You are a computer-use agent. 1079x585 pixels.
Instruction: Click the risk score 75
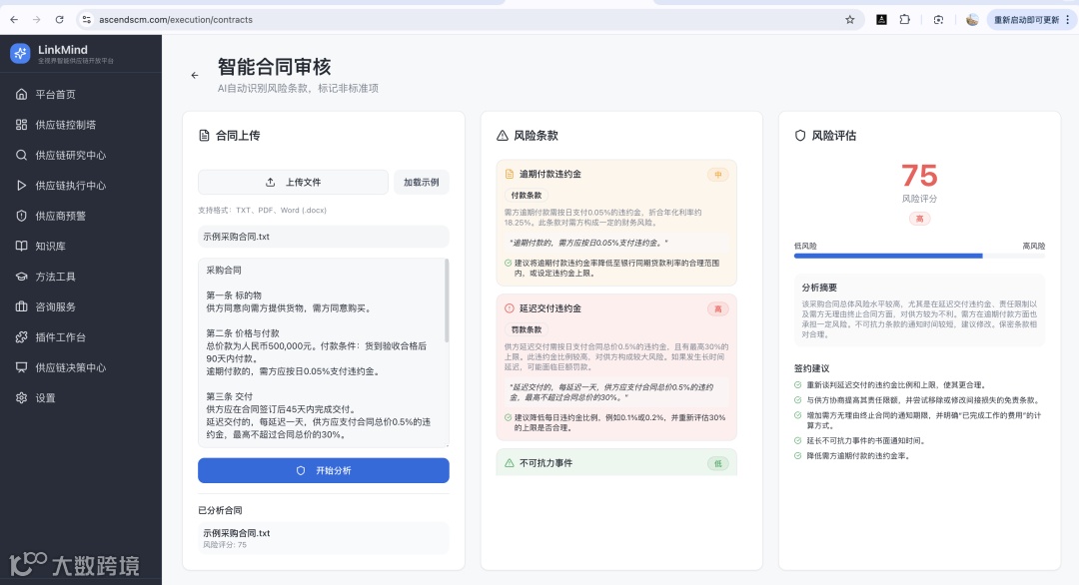[919, 176]
